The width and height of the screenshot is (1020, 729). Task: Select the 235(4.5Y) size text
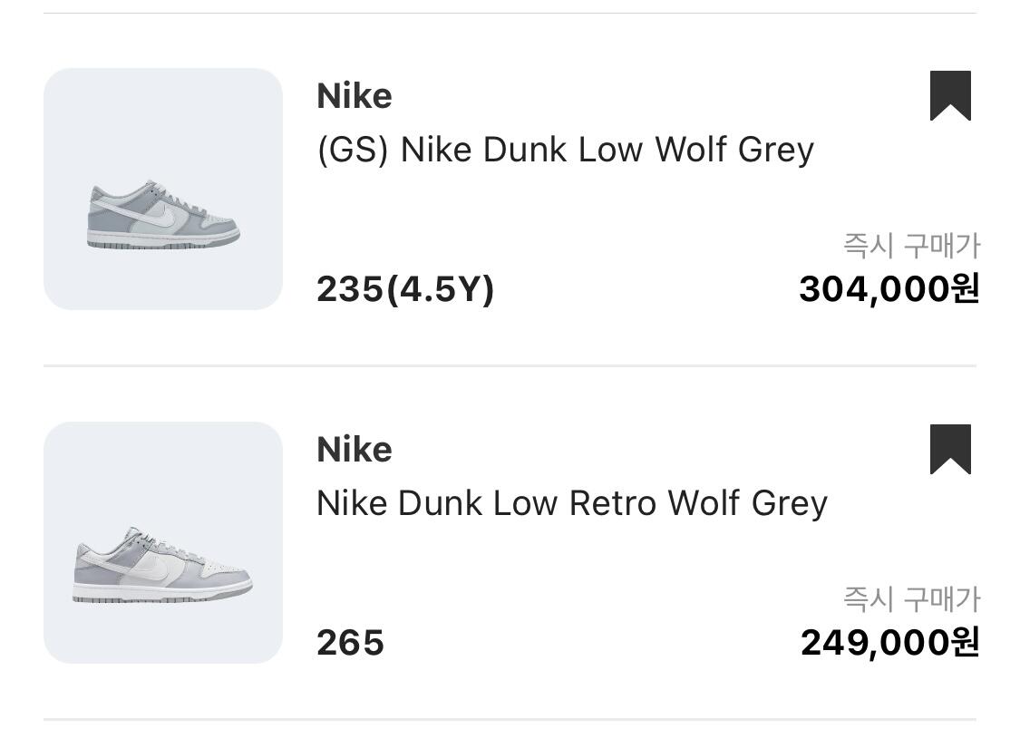[404, 290]
